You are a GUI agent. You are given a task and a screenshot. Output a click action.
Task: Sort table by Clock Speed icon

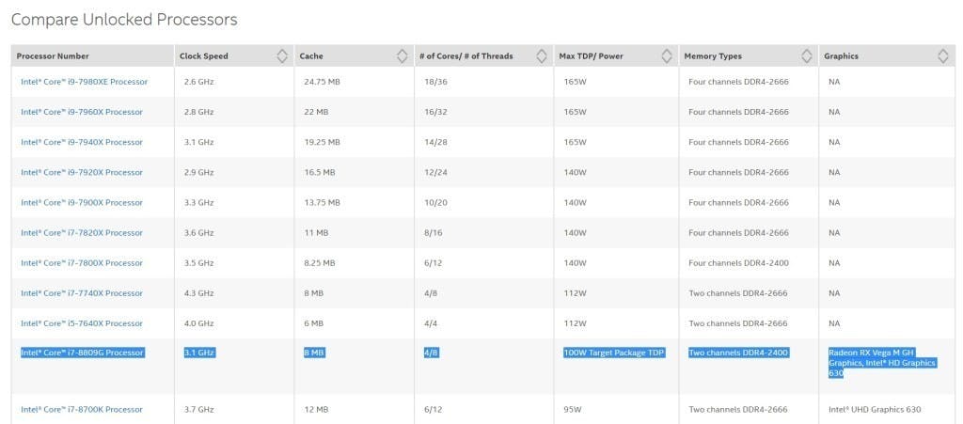click(x=282, y=55)
